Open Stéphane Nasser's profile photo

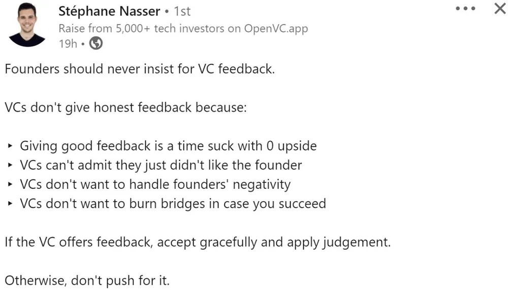[27, 24]
